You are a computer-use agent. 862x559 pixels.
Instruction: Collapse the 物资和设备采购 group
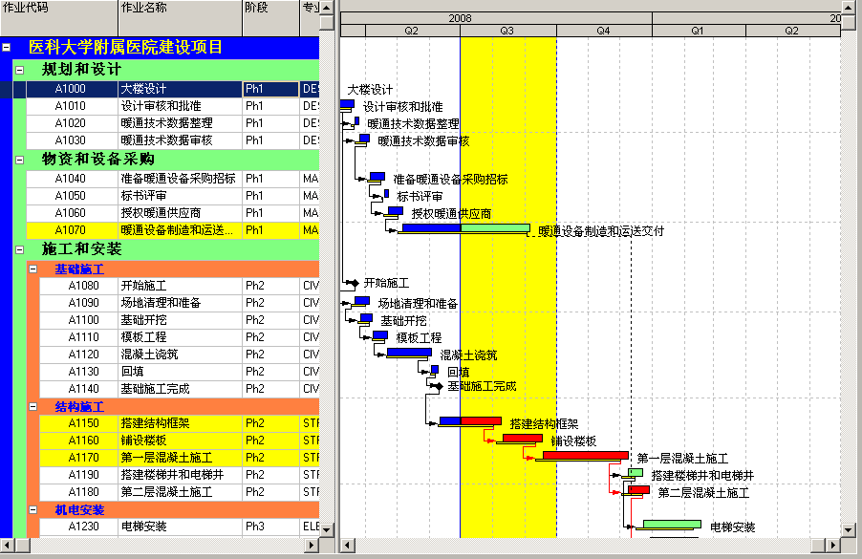20,160
